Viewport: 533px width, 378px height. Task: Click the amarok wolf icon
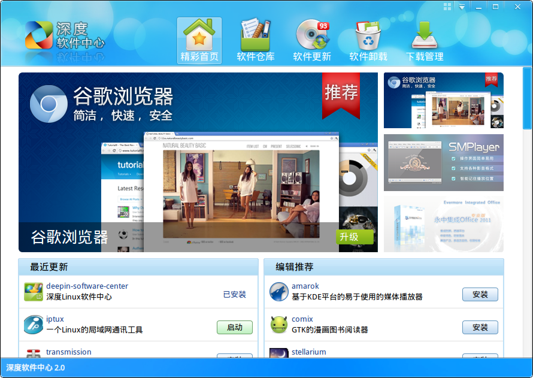click(x=278, y=292)
